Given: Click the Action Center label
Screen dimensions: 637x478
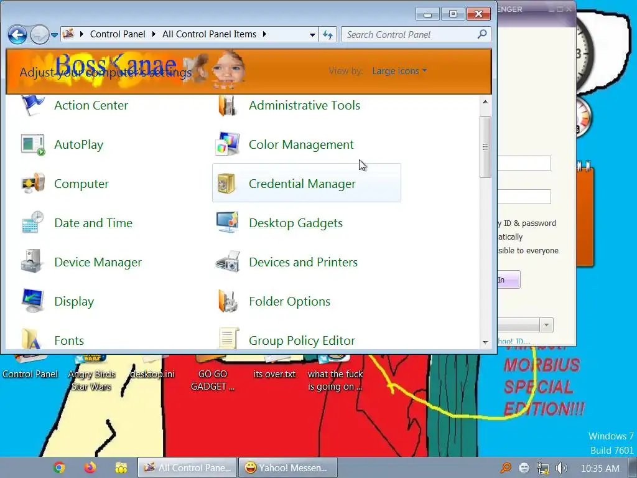Looking at the screenshot, I should click(x=91, y=105).
